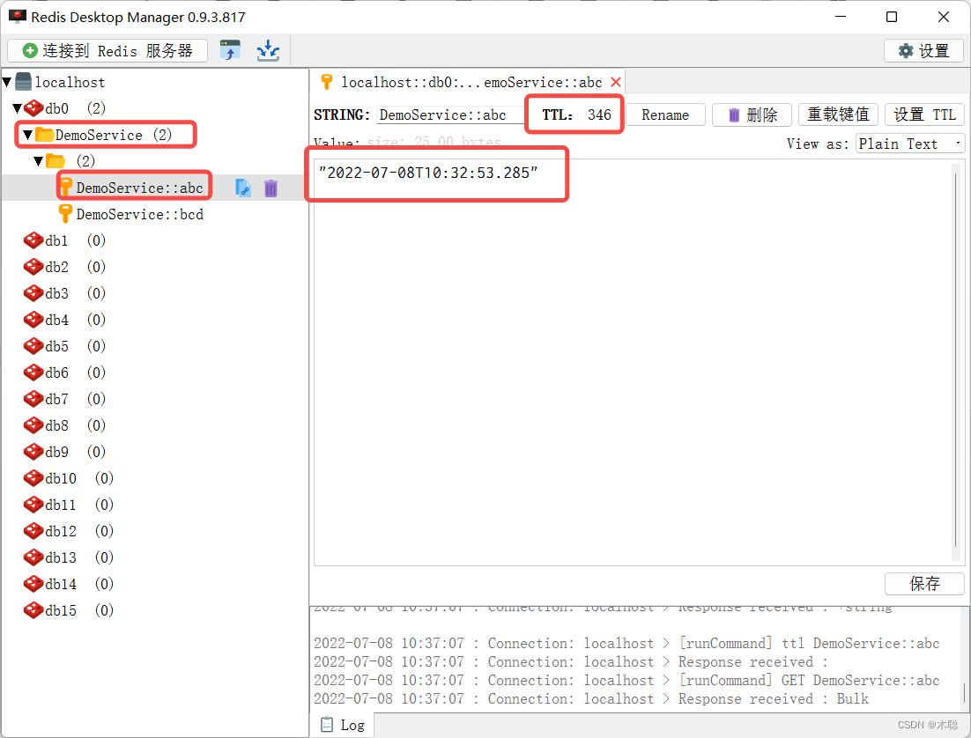Click the Rename button
Image resolution: width=971 pixels, height=738 pixels.
(x=665, y=114)
